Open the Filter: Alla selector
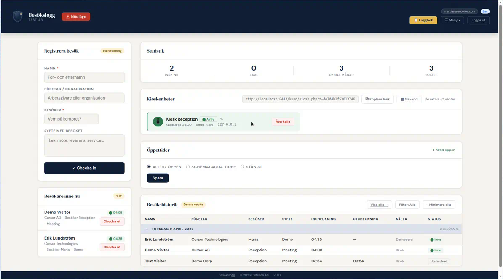The image size is (503, 279). tap(407, 205)
